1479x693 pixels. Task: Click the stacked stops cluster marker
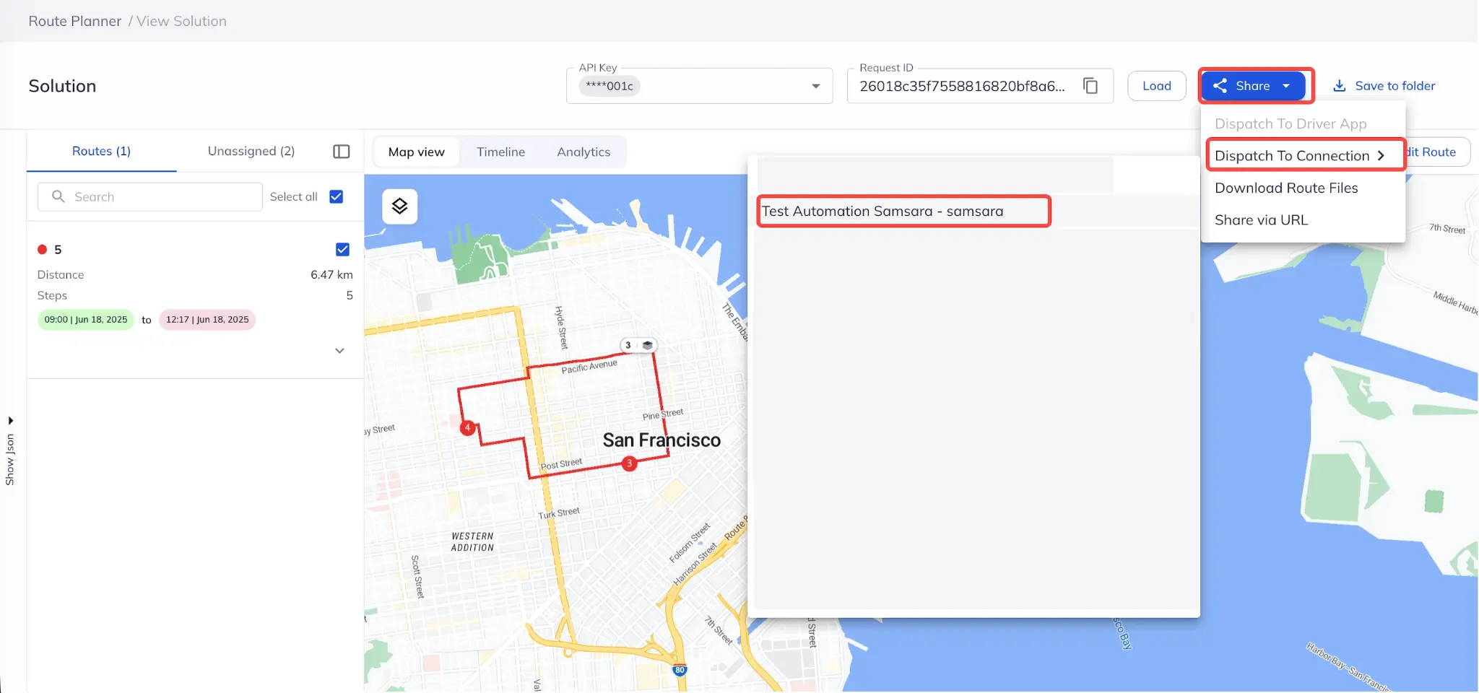point(638,345)
